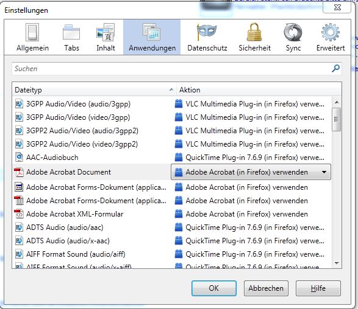Open the Datenschutz privacy tab
Image resolution: width=358 pixels, height=309 pixels.
point(207,37)
